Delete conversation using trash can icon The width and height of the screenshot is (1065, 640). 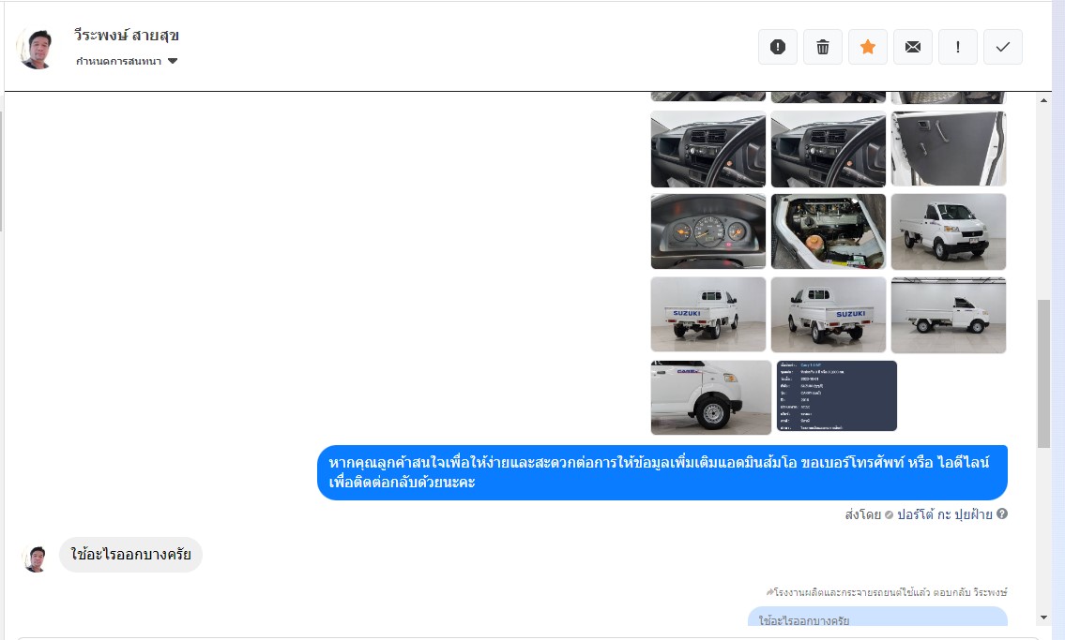click(x=823, y=47)
